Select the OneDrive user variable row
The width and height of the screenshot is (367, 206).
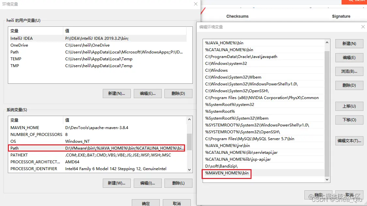coord(97,45)
